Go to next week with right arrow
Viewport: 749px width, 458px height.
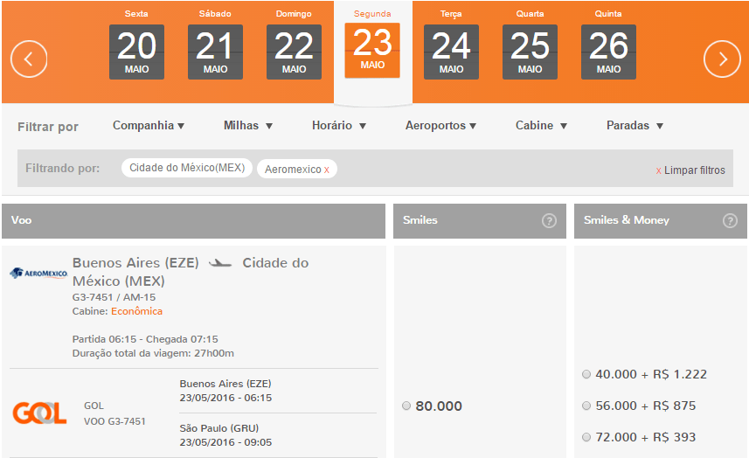point(722,59)
